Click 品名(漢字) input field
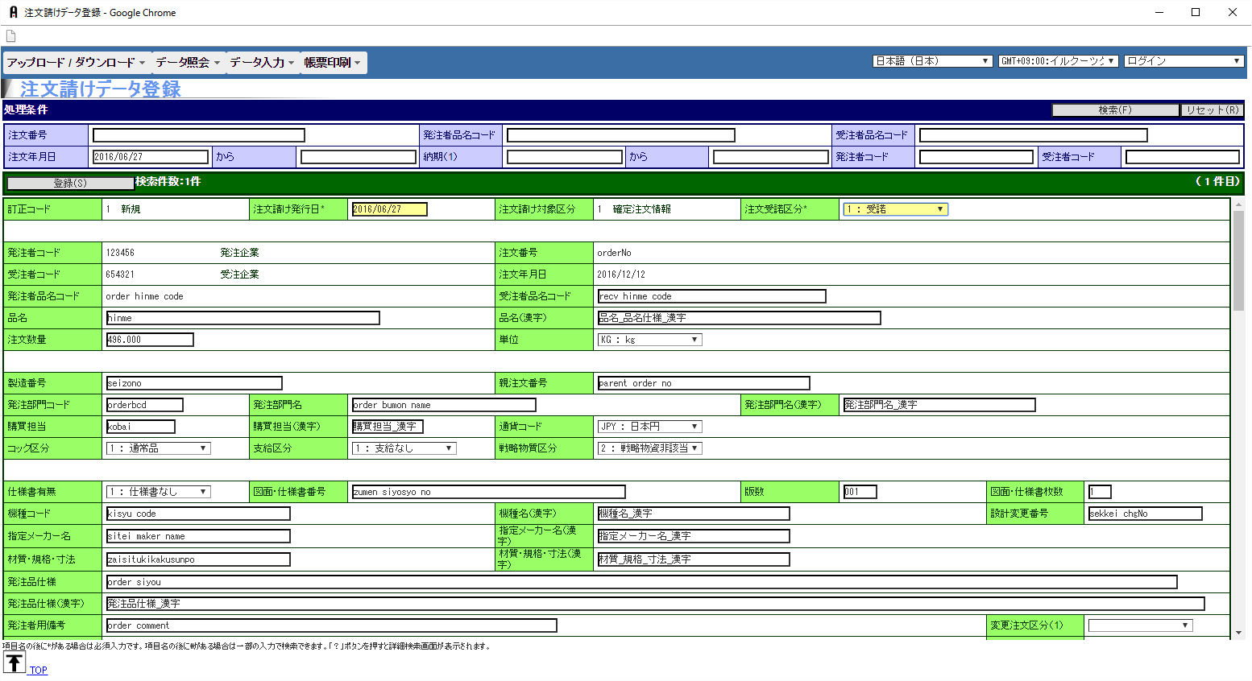Image resolution: width=1252 pixels, height=681 pixels. (x=740, y=318)
